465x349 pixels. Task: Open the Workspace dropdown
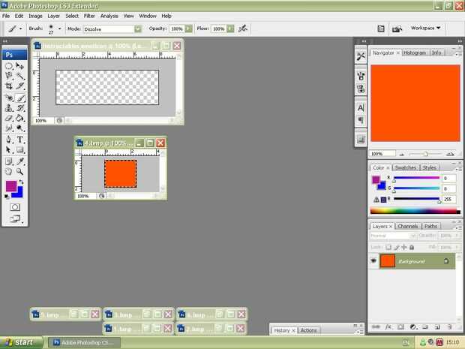click(425, 29)
